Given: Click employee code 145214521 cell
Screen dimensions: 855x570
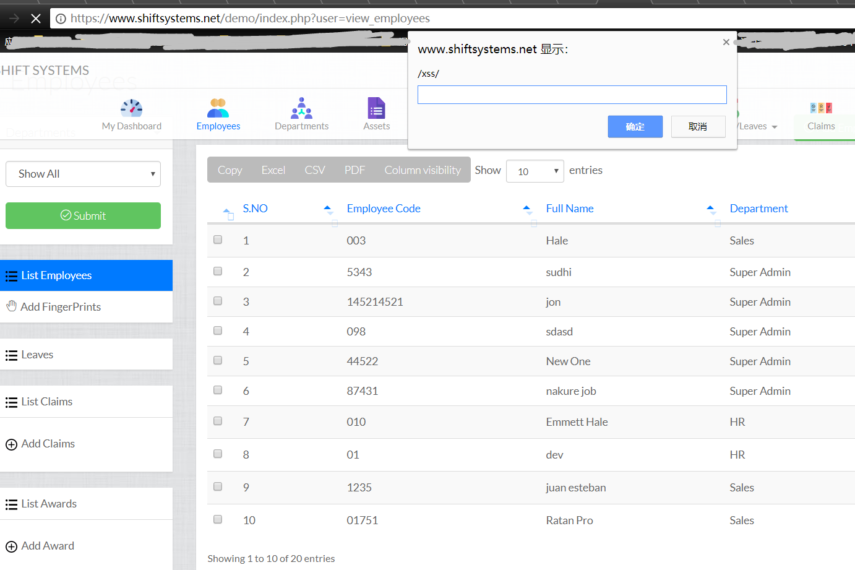Looking at the screenshot, I should (375, 302).
